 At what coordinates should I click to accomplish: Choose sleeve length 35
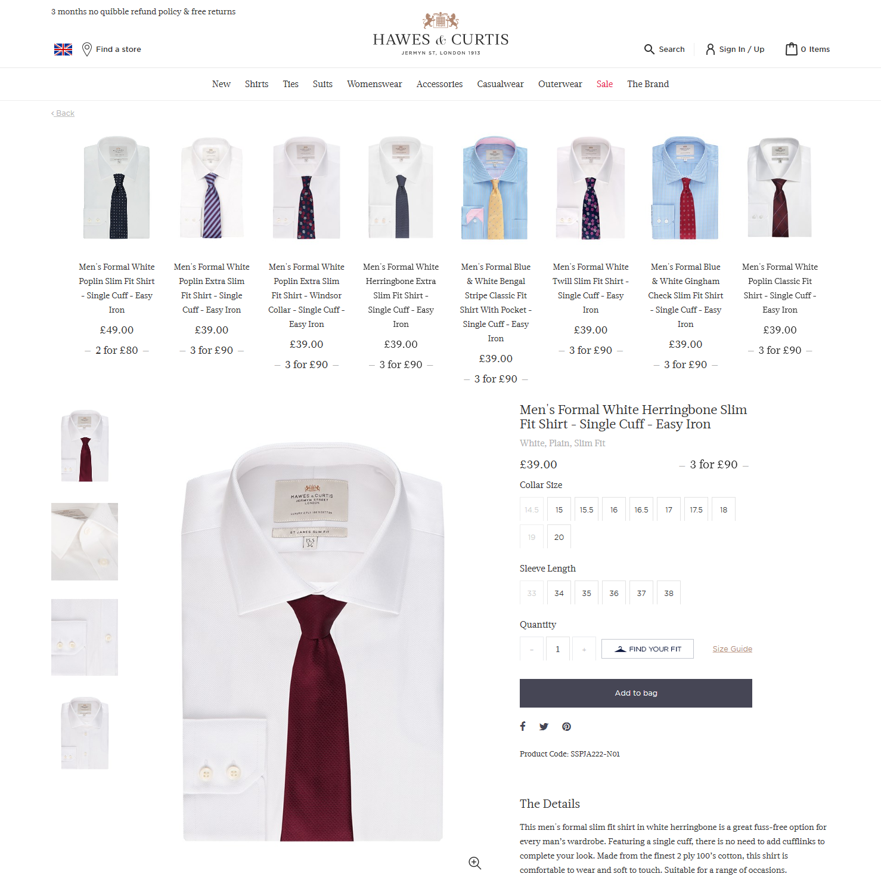click(x=587, y=593)
